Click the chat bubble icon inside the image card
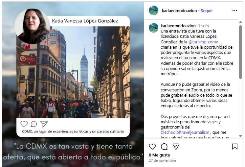Screen dimensions: 245x167 point(34,124)
